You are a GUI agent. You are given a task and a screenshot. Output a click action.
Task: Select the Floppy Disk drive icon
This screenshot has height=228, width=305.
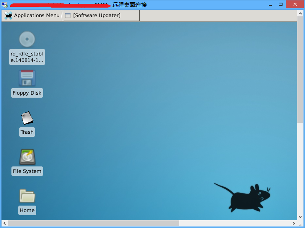[x=27, y=78]
